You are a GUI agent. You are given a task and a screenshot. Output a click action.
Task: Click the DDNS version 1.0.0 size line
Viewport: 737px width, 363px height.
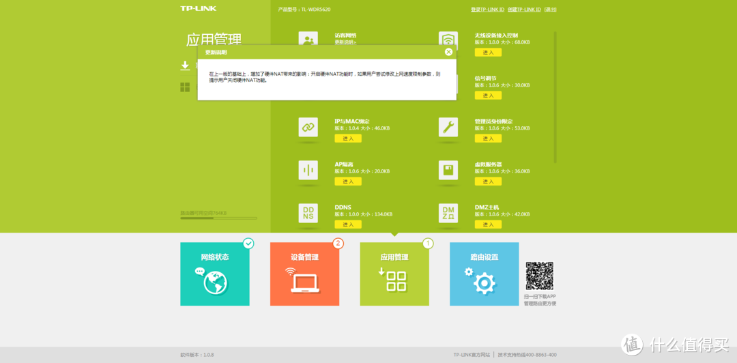pyautogui.click(x=363, y=214)
